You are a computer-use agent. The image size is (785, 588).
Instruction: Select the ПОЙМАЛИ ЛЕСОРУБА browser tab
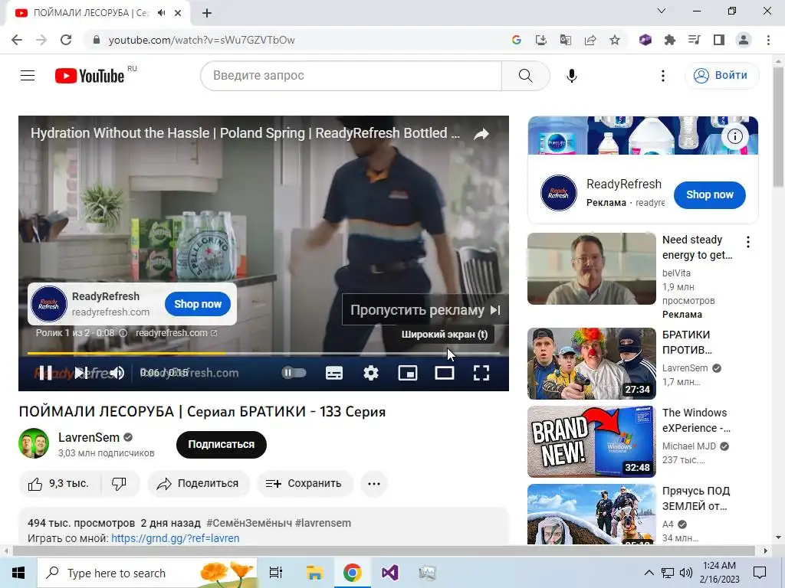97,13
